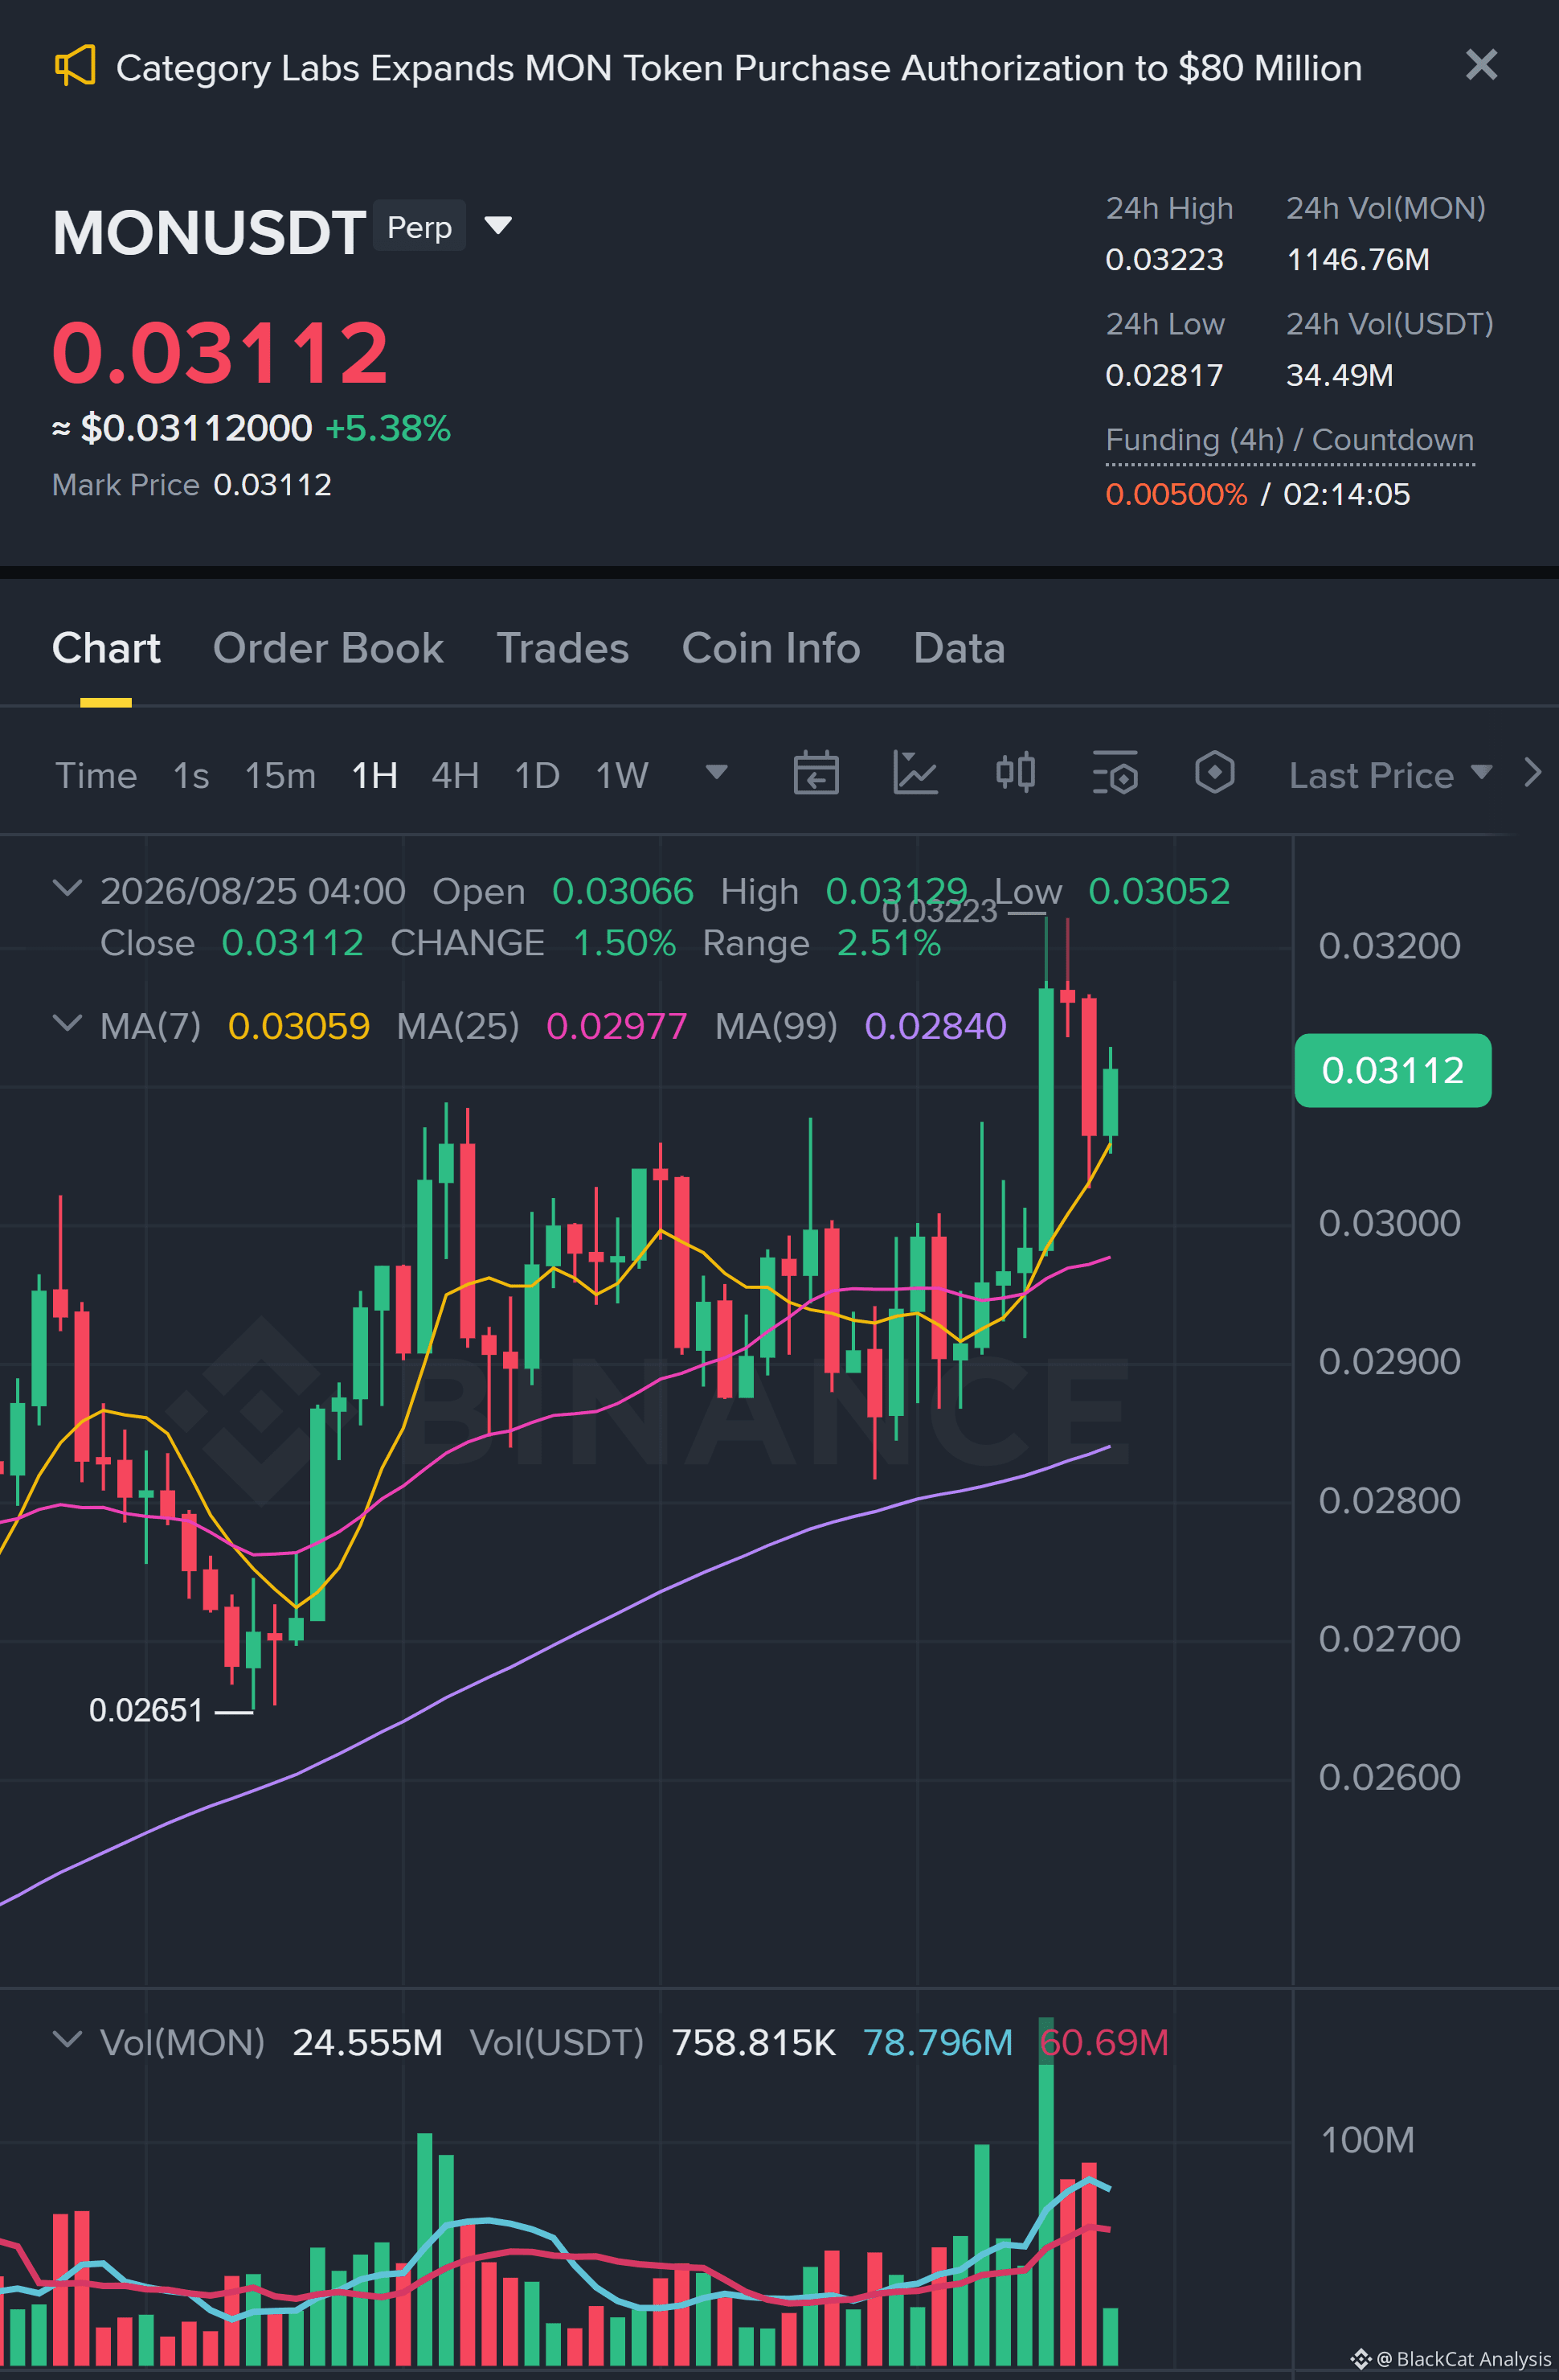
Task: Select the 1s chart interval
Action: [x=191, y=775]
